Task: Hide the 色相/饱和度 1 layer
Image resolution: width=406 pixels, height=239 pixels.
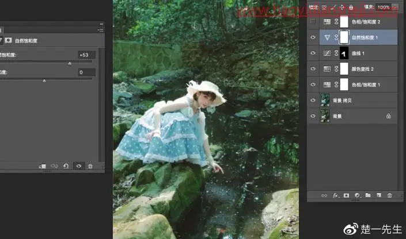Action: [313, 85]
